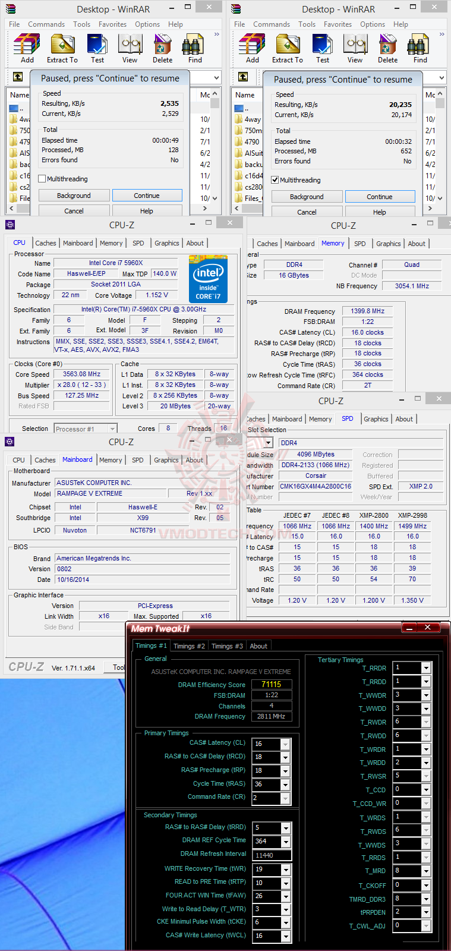The image size is (451, 951).
Task: Open the slot selection dropdown in CPU-Z SPD
Action: click(x=269, y=443)
